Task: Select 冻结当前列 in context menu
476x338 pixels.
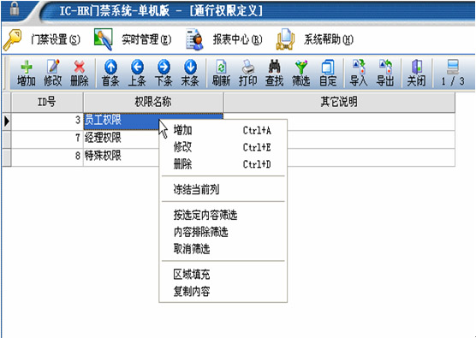Action: pos(223,190)
